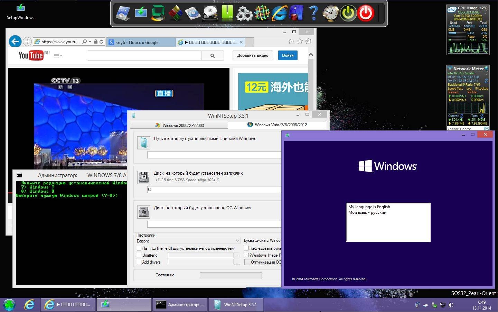Click the volume speaker tray icon
Viewport: 498px width, 312px height.
tap(451, 305)
